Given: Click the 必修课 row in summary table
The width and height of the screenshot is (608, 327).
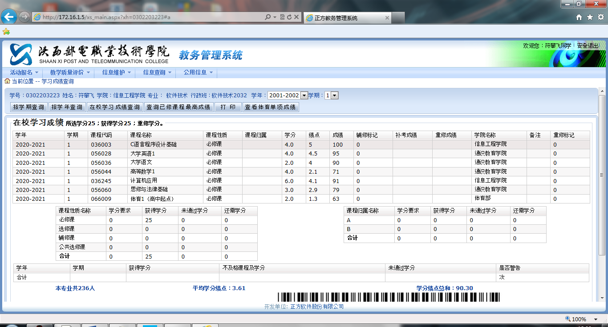Looking at the screenshot, I should pos(157,220).
